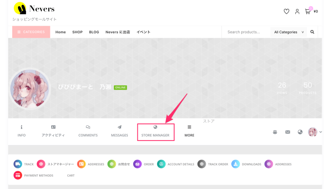Screen dimensions: 324x189
Task: Click the search magnifier icon
Action: [x=312, y=32]
